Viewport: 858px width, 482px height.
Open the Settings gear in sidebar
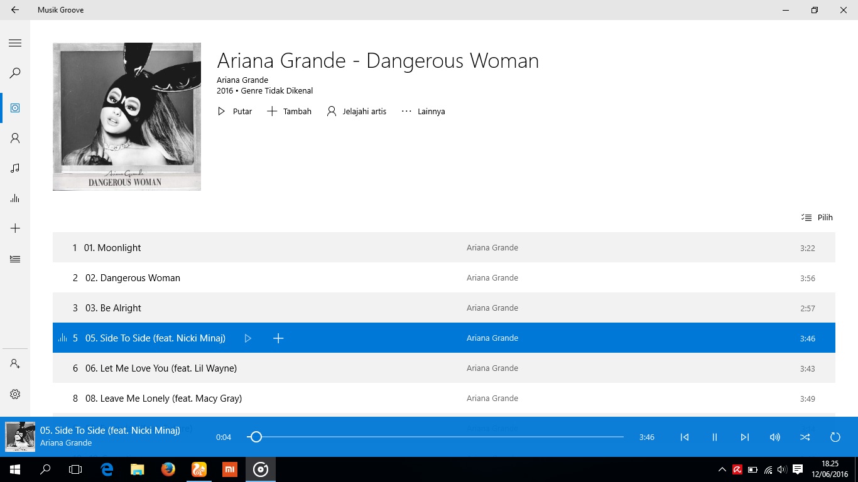15,394
